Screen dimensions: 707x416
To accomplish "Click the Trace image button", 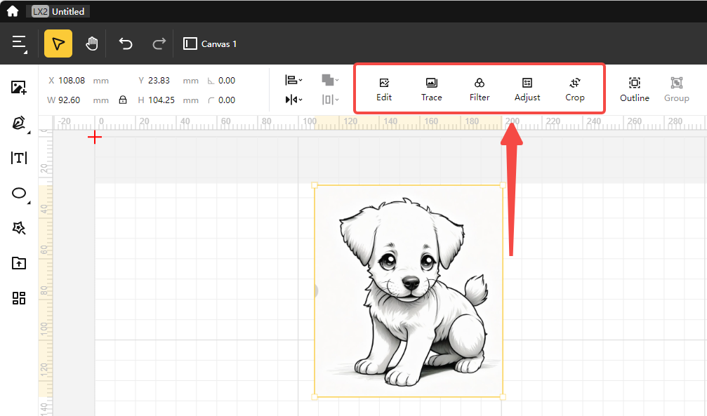I will (x=432, y=89).
